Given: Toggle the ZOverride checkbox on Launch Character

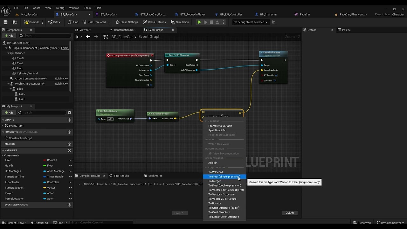Looking at the screenshot, I should coord(275,81).
